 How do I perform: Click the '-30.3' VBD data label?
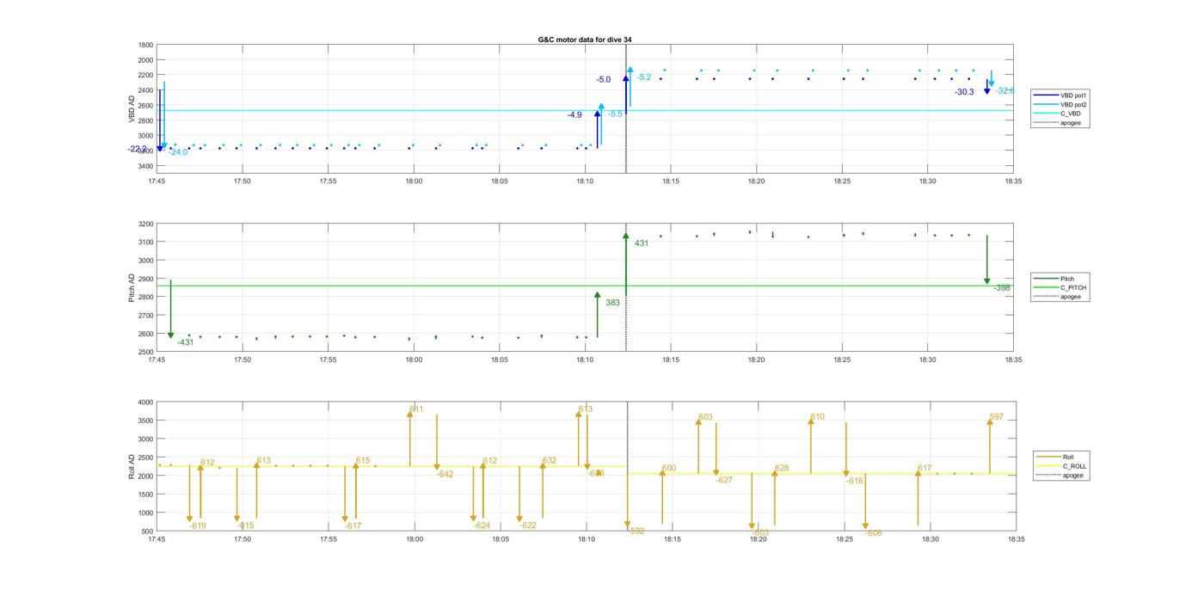tap(964, 92)
